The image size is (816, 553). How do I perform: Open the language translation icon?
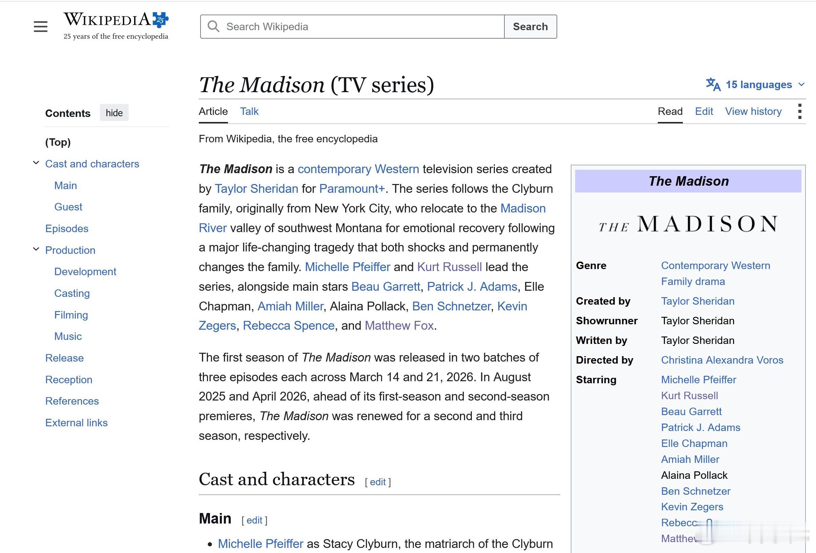pyautogui.click(x=713, y=85)
